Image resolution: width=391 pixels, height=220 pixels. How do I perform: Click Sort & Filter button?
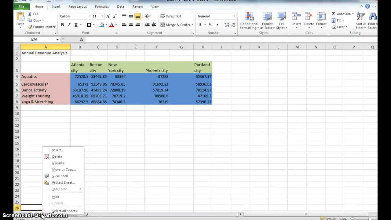[x=361, y=21]
